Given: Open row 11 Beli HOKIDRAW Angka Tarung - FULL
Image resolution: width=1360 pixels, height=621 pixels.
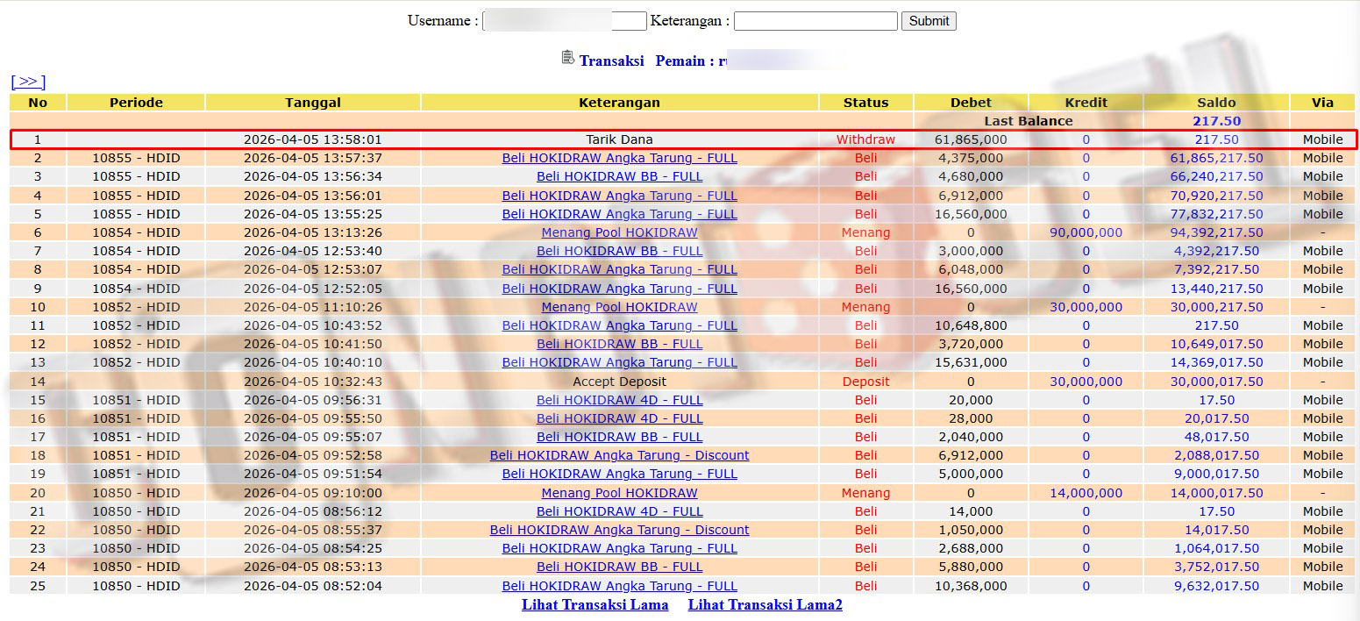Looking at the screenshot, I should point(619,325).
